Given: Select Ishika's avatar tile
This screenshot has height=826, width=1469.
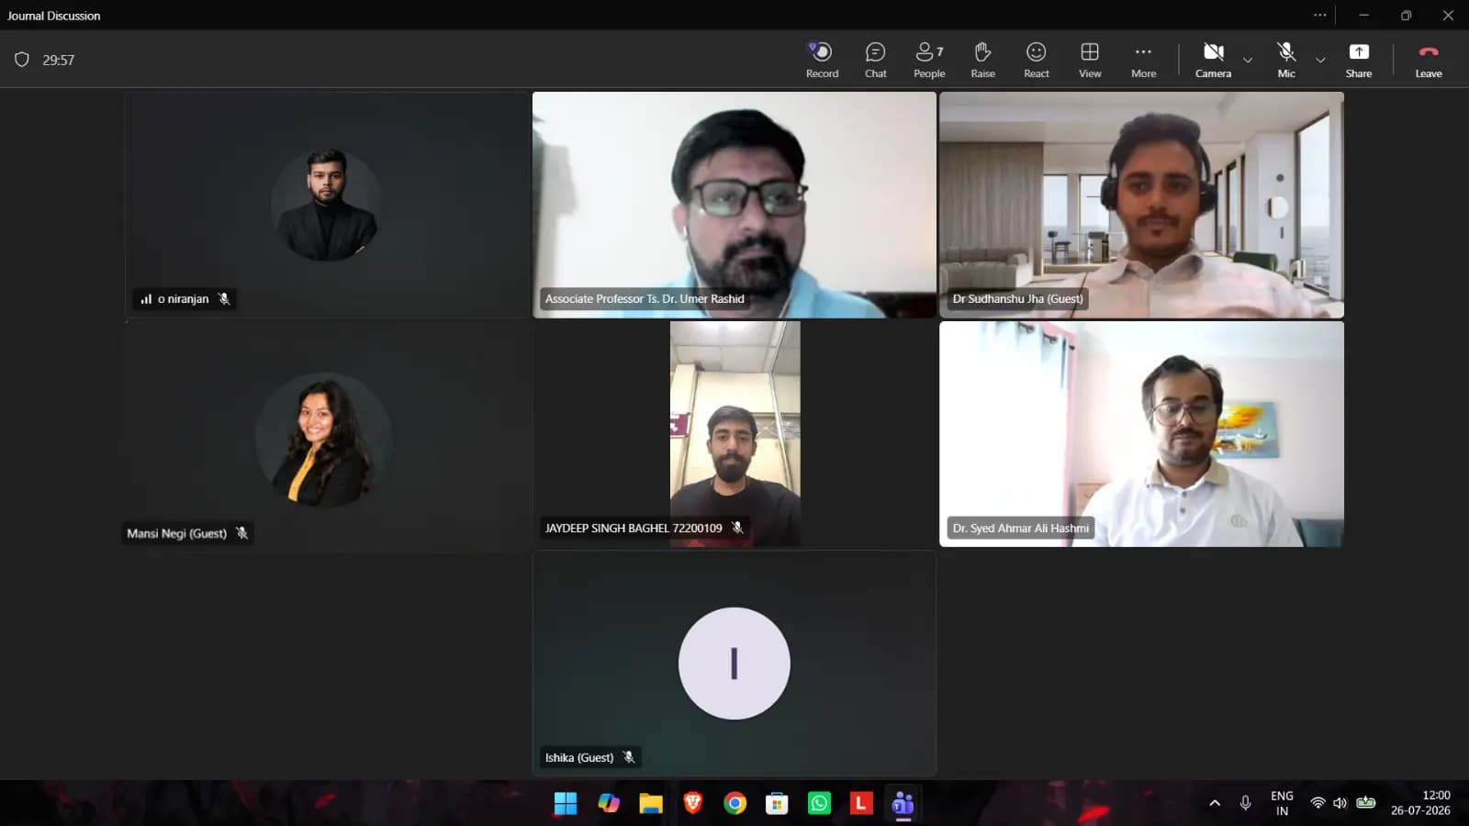Looking at the screenshot, I should point(734,663).
